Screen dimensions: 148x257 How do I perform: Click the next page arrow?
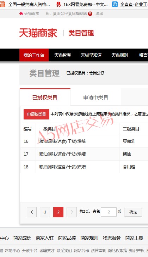pyautogui.click(x=72, y=212)
